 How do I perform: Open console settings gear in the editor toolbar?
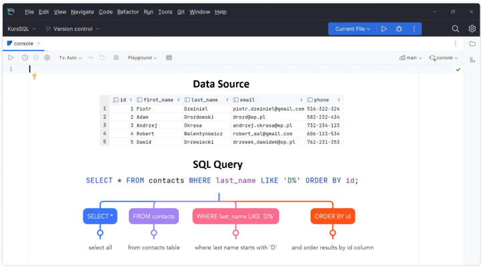tap(47, 58)
